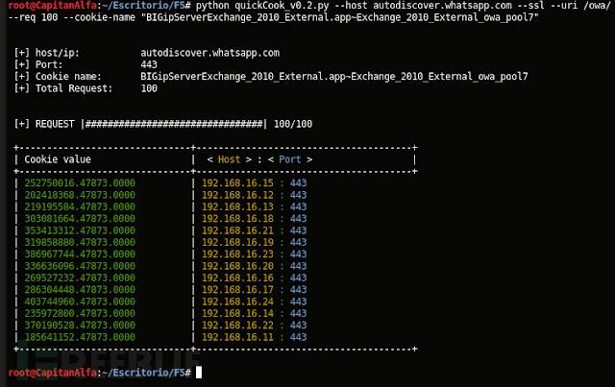Screen dimensions: 615x387
Task: Select host IP 192.168.16.15
Action: click(237, 183)
